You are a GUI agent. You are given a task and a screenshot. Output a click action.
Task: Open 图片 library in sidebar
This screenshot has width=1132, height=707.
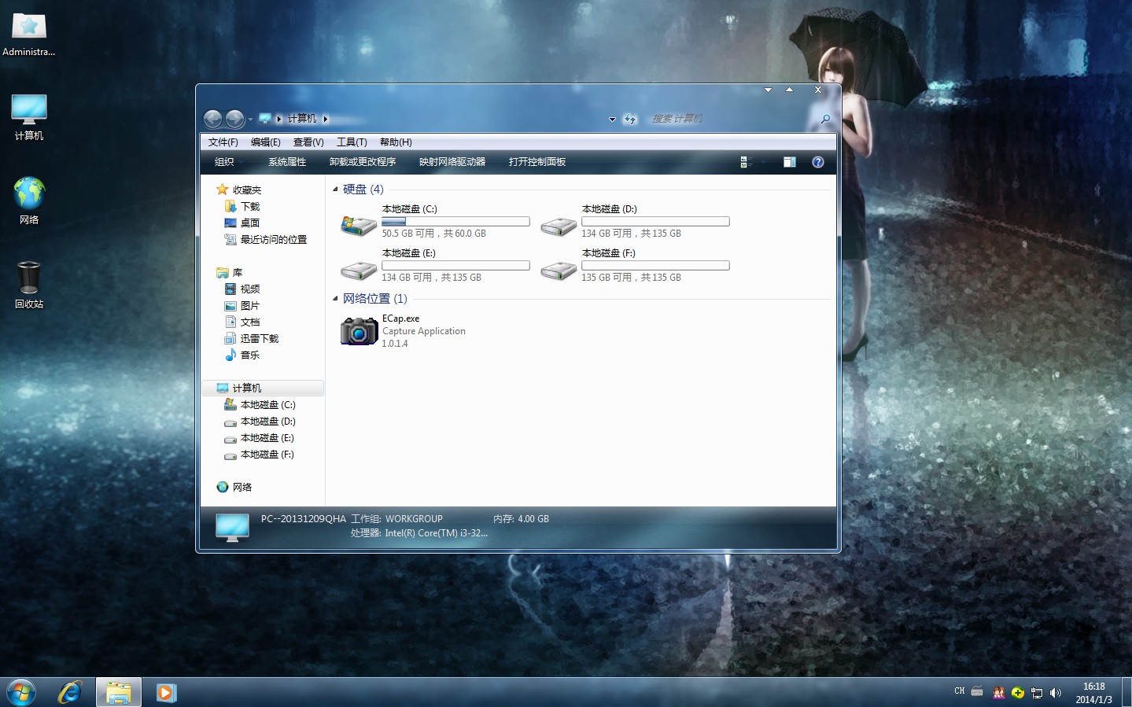[x=242, y=305]
